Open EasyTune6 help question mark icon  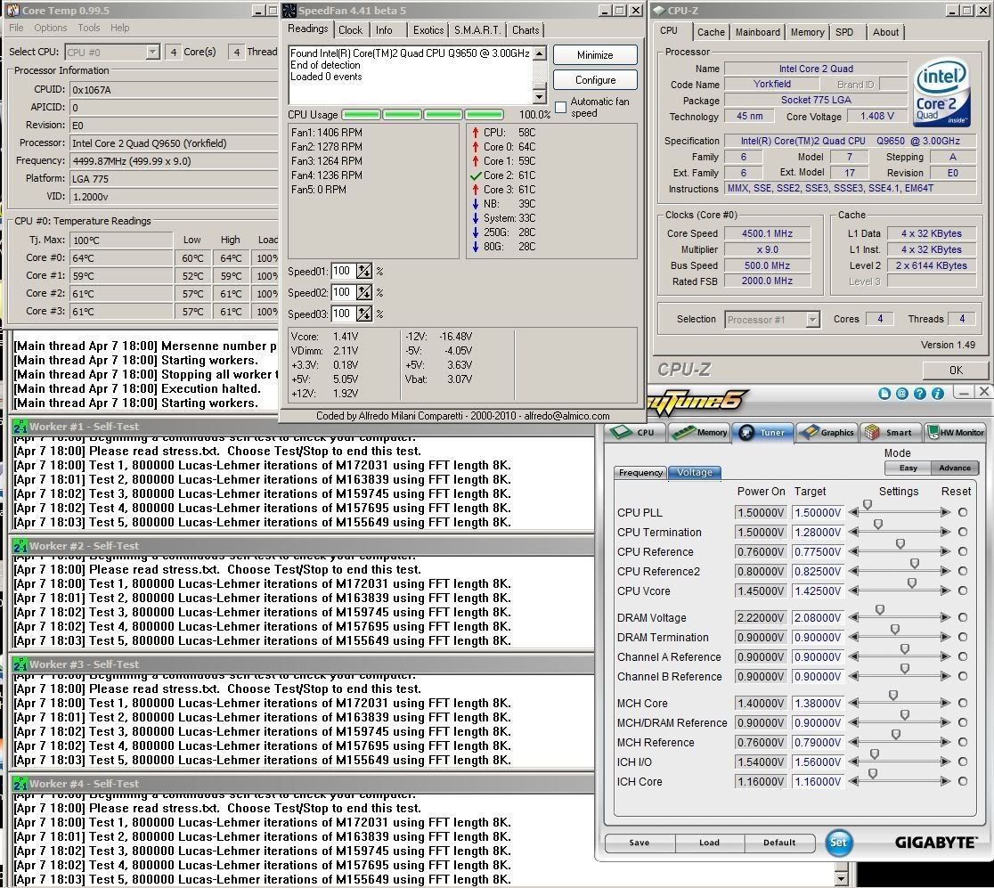(x=920, y=394)
